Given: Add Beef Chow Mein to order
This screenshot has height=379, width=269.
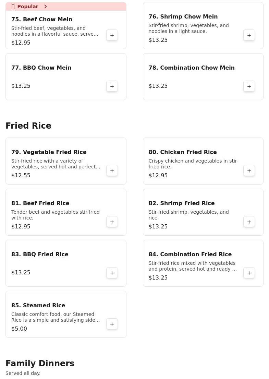Looking at the screenshot, I should (112, 35).
